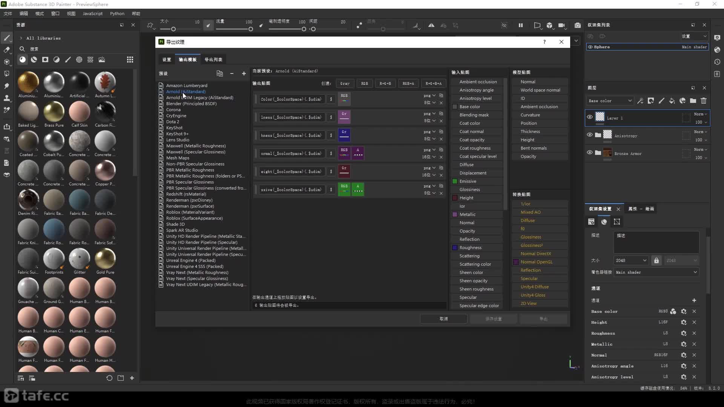The height and width of the screenshot is (407, 724).
Task: Filter the assets shelf by brushes
Action: 68,60
